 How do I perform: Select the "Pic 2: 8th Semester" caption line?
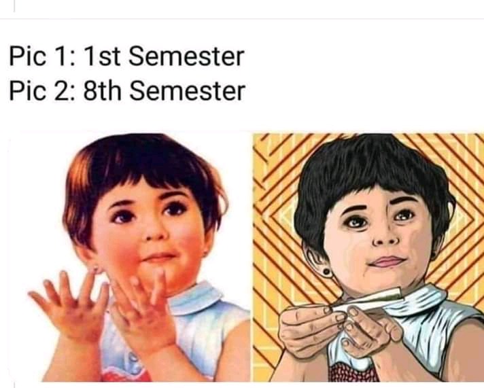pos(127,90)
